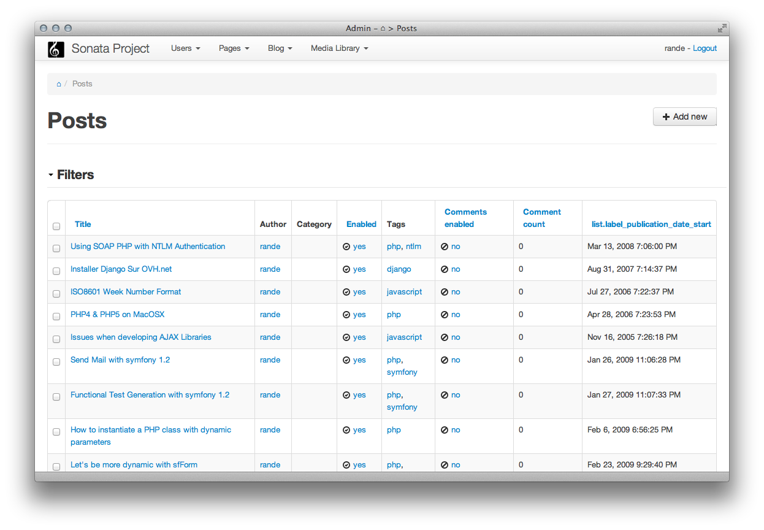Toggle the select-all checkbox in table header
764x530 pixels.
(56, 226)
